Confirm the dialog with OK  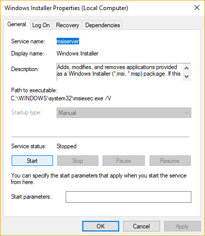pyautogui.click(x=100, y=226)
